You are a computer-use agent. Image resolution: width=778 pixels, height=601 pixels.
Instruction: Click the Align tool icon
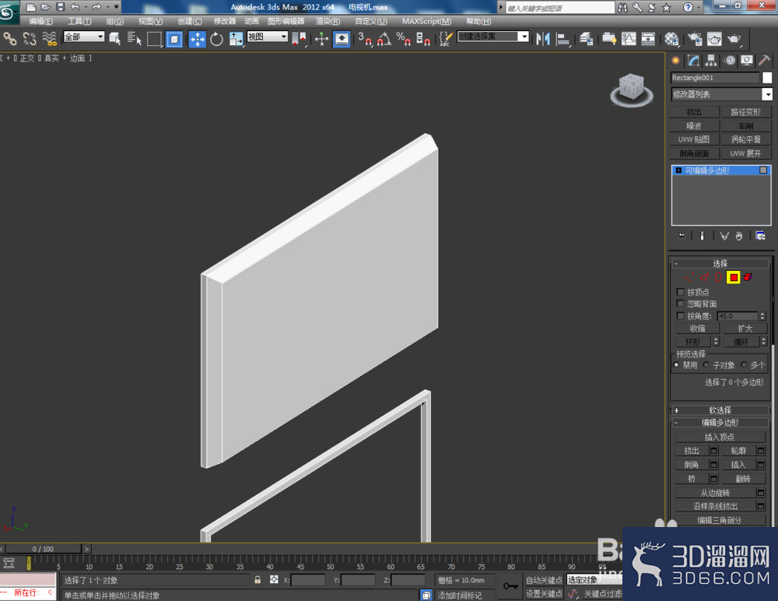coord(562,39)
